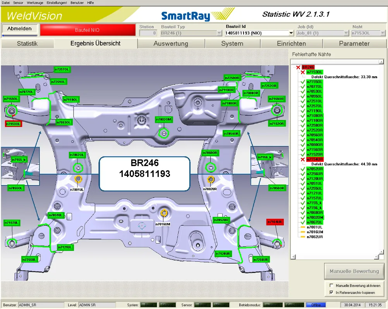Click the Abmelden button

click(19, 29)
